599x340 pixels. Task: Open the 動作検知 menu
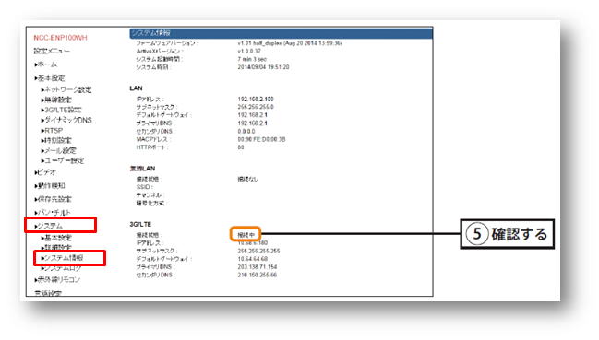tap(50, 186)
